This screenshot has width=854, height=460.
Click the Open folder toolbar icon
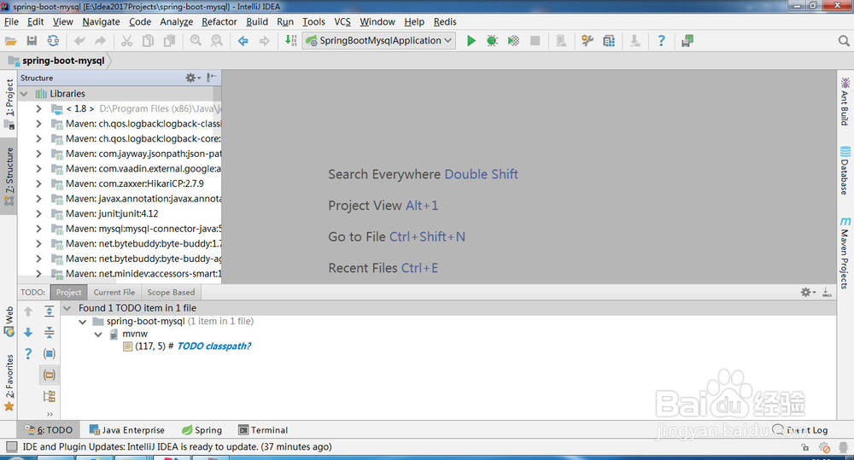click(x=10, y=41)
